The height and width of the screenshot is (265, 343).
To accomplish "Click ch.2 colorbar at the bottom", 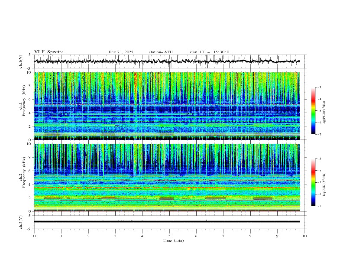I will click(x=313, y=182).
